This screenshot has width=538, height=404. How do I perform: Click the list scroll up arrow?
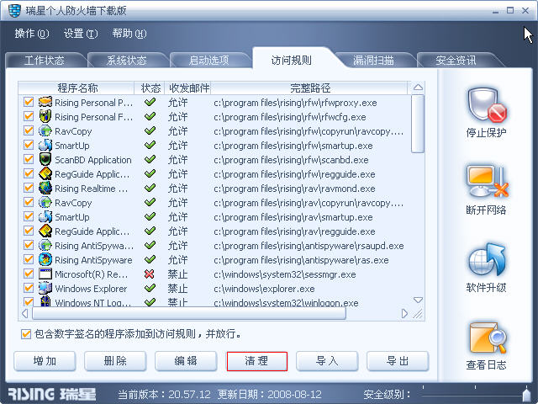coord(418,88)
